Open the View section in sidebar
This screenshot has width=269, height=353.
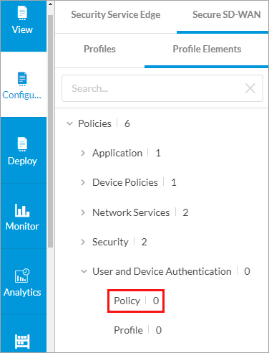tap(23, 26)
